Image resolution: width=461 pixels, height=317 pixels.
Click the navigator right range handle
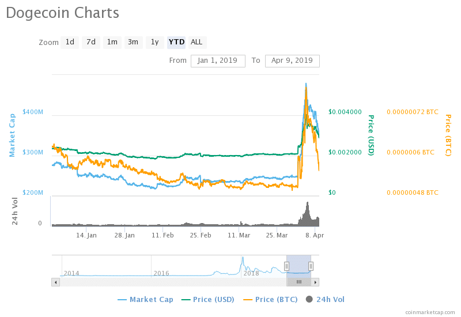(x=311, y=266)
